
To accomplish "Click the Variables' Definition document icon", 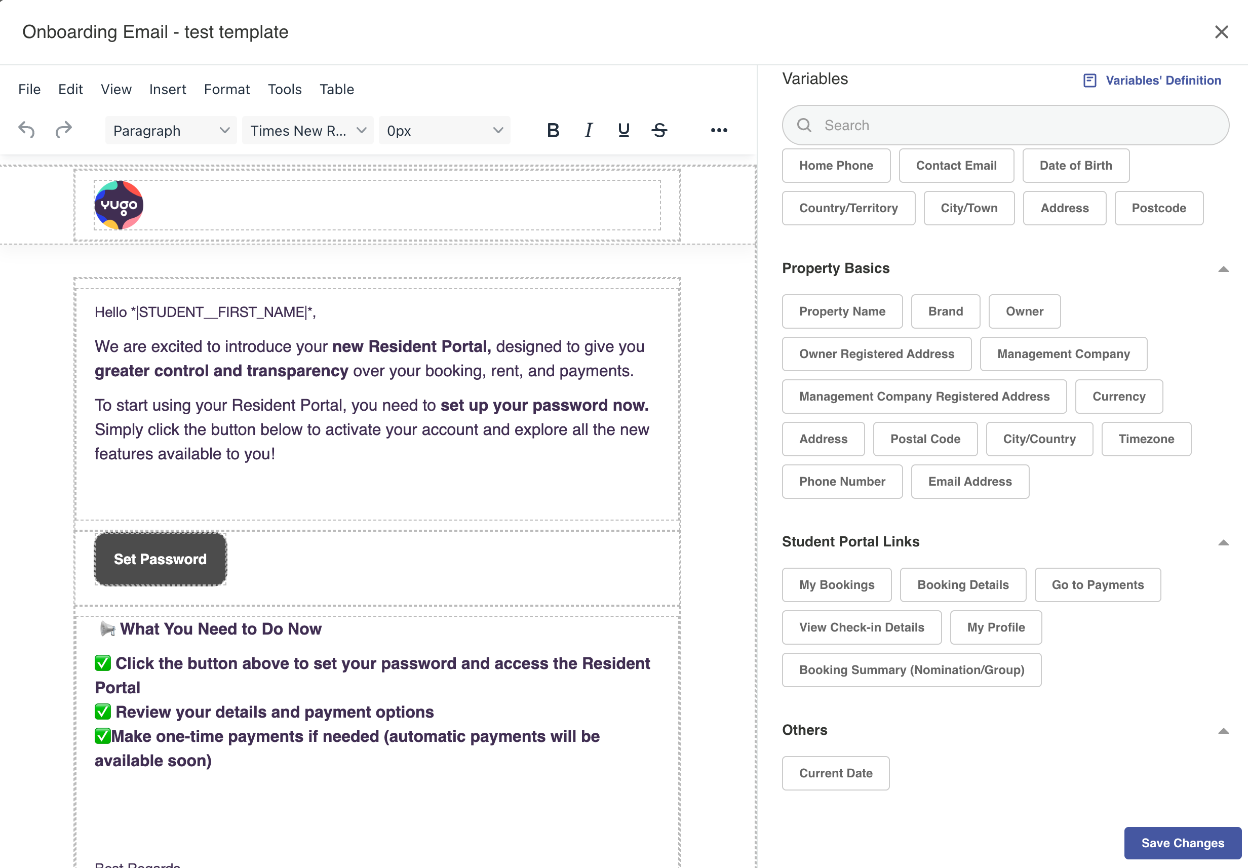I will pos(1089,81).
